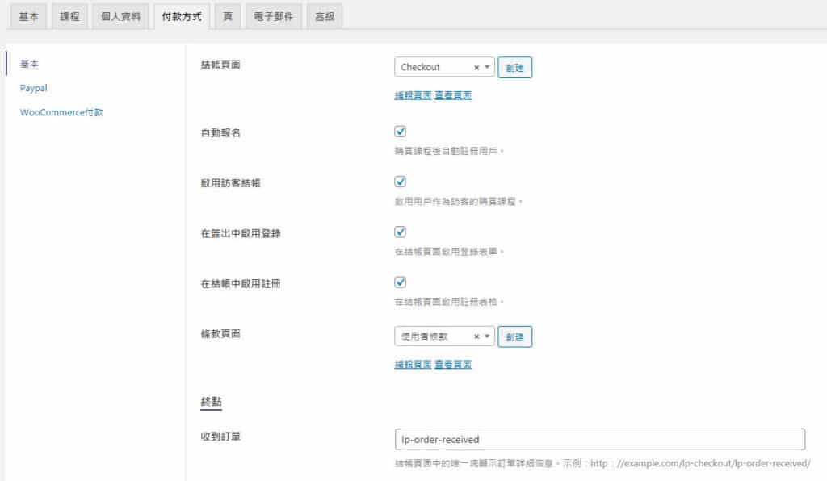Click the 收到訂單 lp-order-received text field
Screen dimensions: 827x481
599,440
